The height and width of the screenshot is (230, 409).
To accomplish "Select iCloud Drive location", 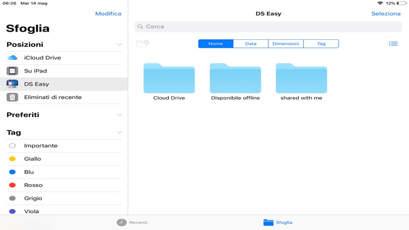I will [43, 58].
